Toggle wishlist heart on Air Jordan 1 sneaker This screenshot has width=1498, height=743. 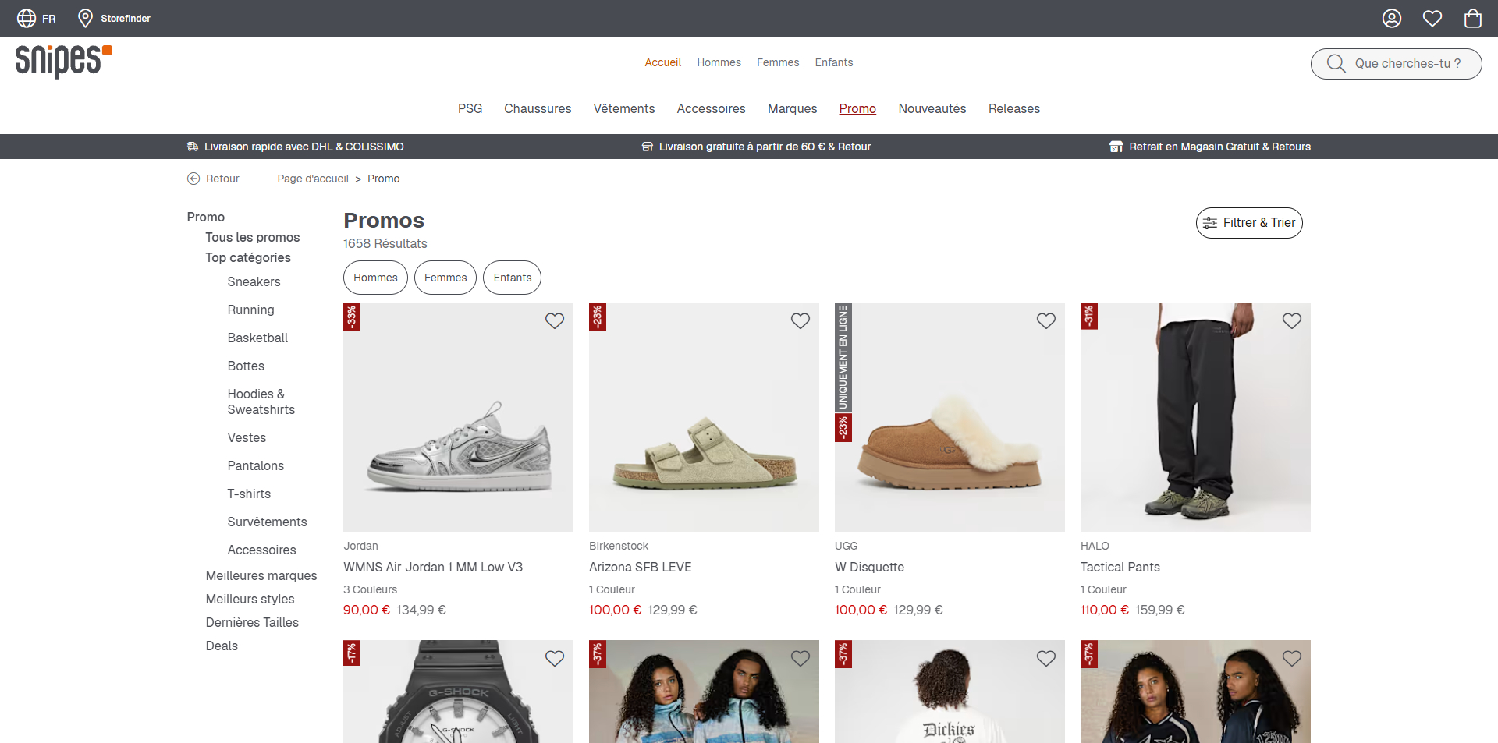point(555,320)
